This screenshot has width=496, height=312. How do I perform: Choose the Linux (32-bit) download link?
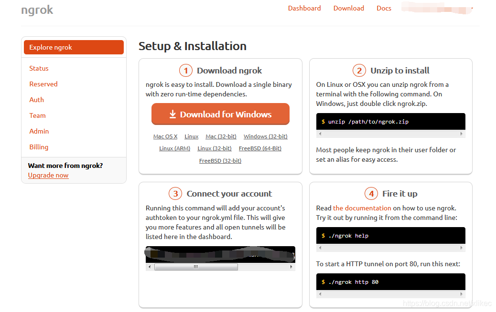(x=215, y=148)
